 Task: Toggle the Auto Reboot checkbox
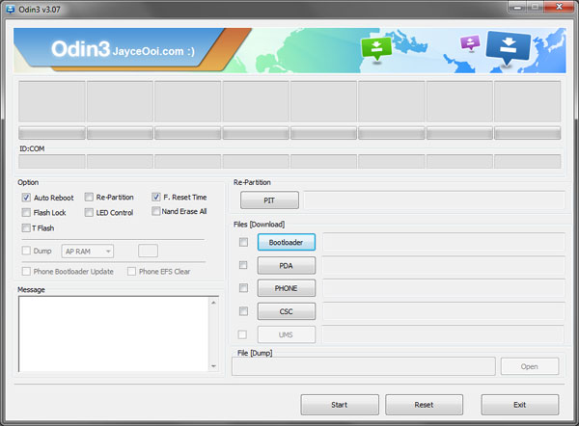coord(26,198)
